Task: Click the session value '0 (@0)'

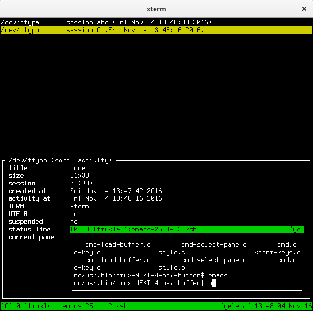Action: click(x=82, y=183)
